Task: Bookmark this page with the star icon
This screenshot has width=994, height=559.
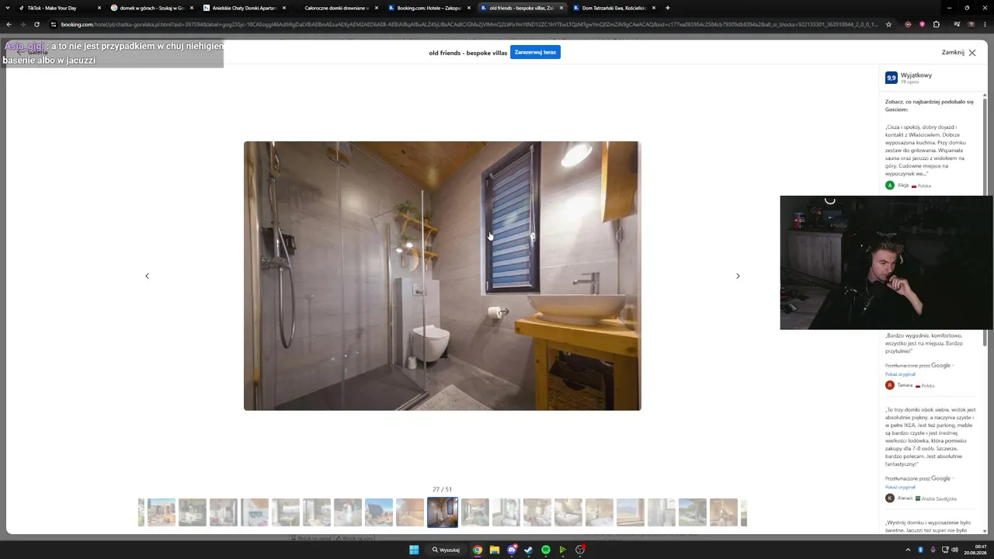Action: coord(888,24)
